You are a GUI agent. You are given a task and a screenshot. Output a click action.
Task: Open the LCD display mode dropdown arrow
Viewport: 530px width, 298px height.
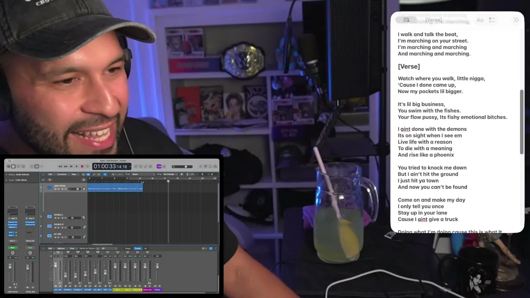point(130,166)
